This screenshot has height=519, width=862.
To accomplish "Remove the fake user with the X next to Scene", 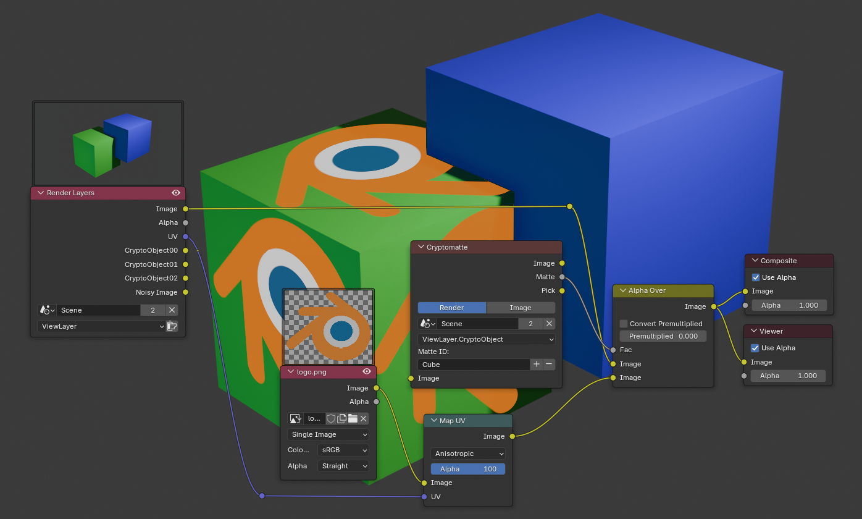I will (172, 310).
